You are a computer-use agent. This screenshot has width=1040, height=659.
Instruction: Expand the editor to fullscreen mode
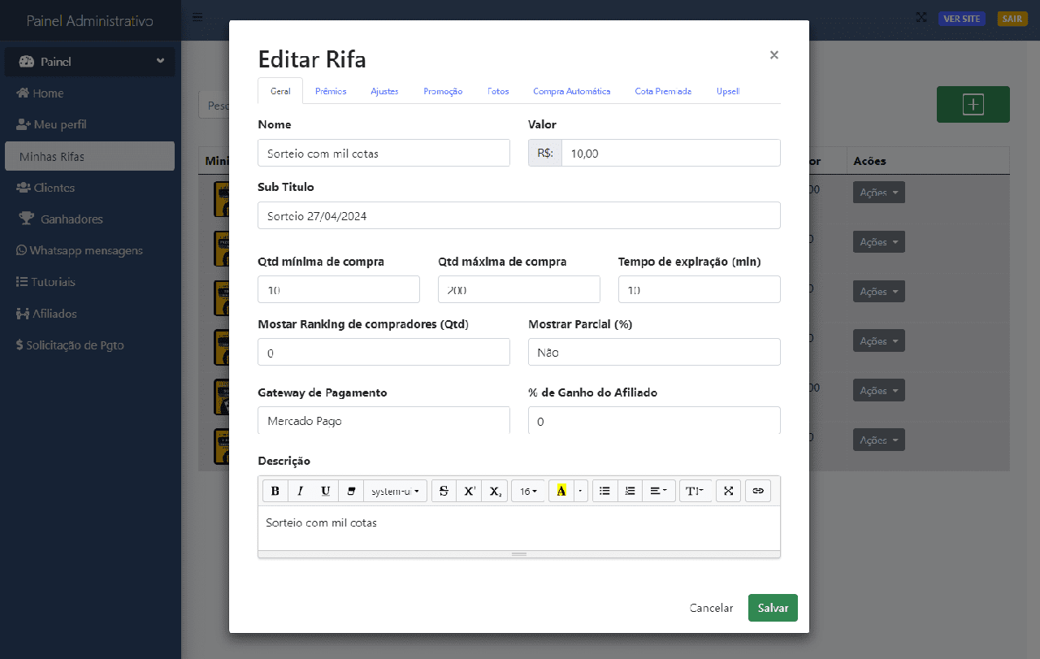pos(728,490)
